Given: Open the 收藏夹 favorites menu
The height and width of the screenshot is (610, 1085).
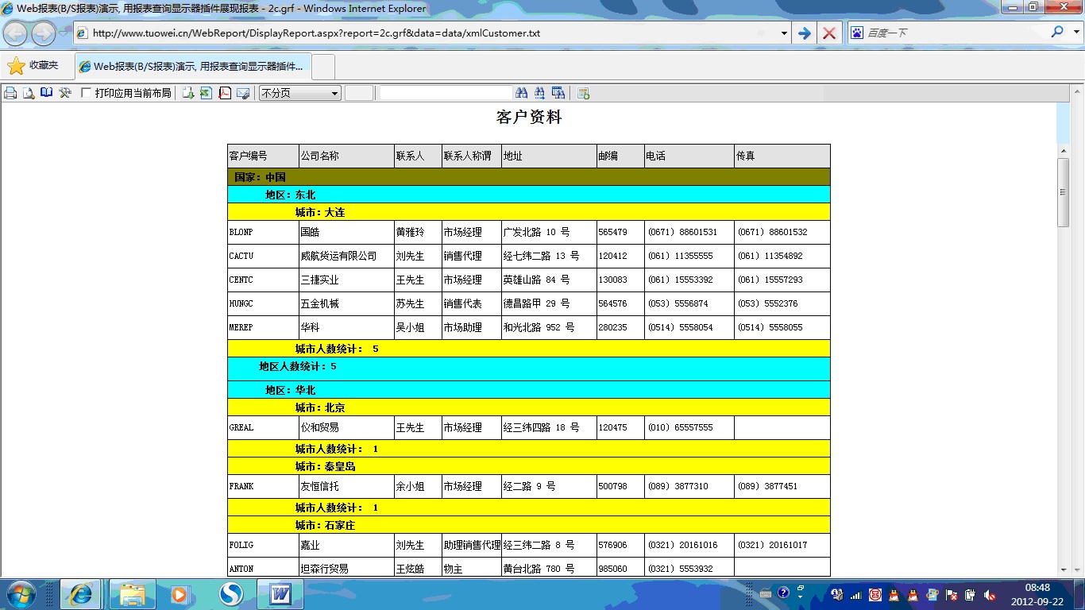Looking at the screenshot, I should point(33,66).
